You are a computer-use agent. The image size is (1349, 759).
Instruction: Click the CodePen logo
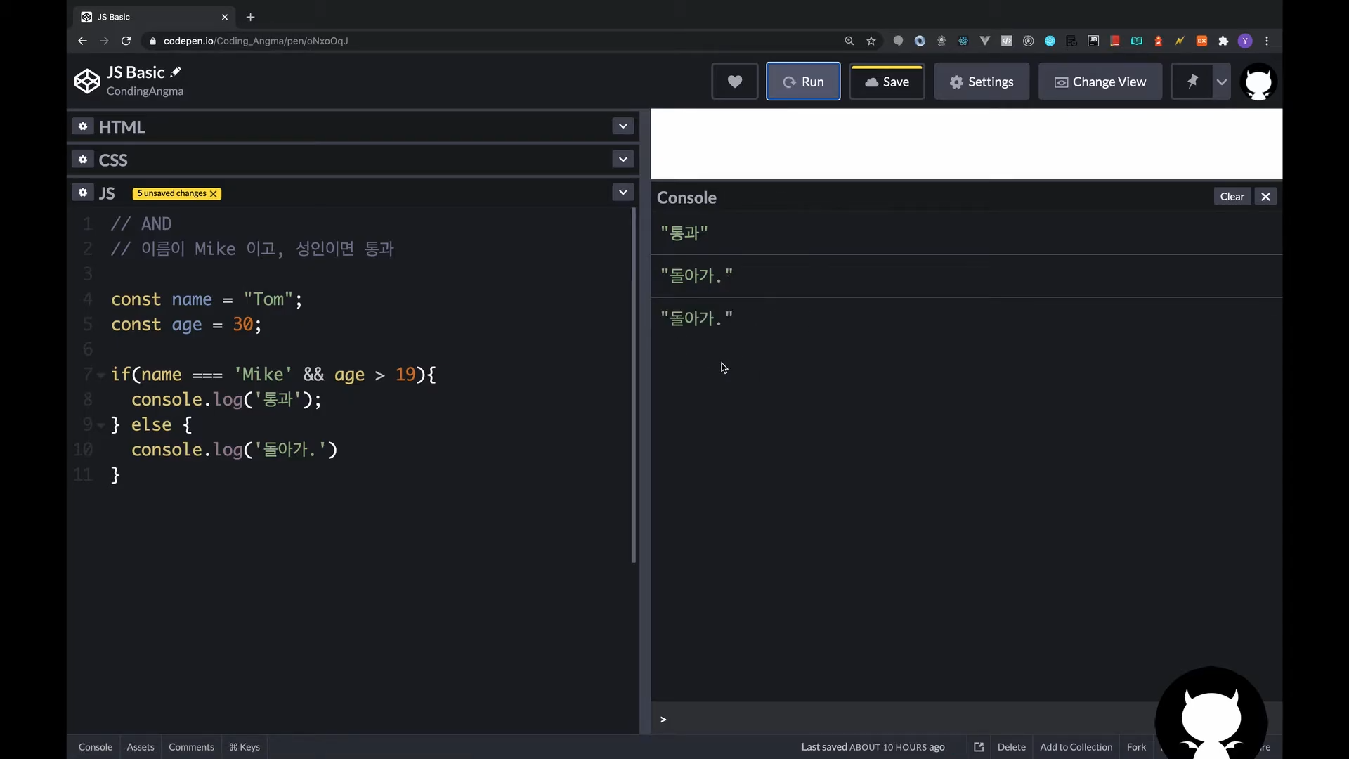(x=87, y=82)
